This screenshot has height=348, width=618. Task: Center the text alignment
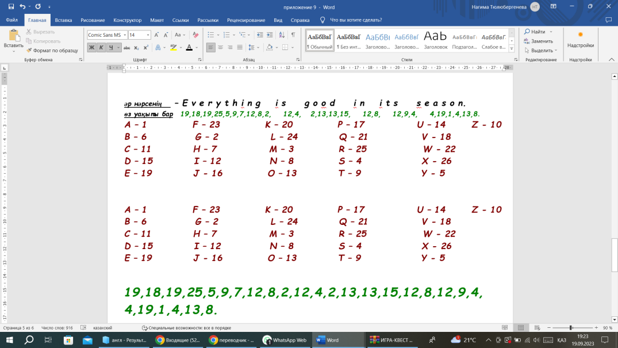click(x=220, y=47)
